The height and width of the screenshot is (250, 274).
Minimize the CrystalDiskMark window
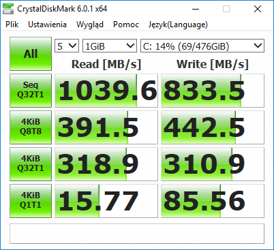(196, 9)
